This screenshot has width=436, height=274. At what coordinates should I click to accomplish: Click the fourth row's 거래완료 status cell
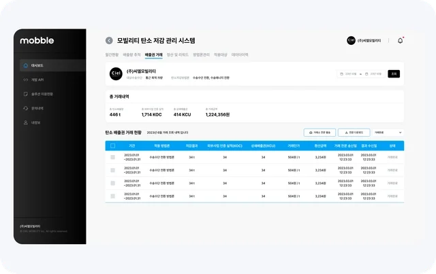pyautogui.click(x=392, y=196)
